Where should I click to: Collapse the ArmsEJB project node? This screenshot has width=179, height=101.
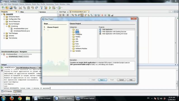click(2, 14)
